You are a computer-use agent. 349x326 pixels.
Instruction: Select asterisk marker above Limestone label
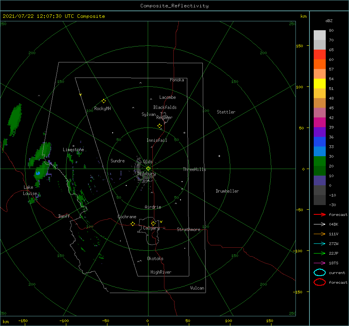point(73,146)
